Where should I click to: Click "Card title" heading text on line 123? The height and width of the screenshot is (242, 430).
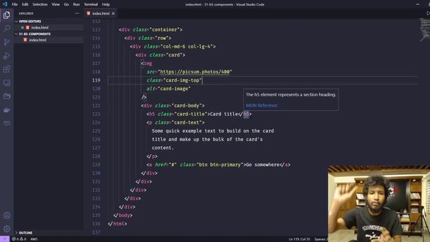(224, 114)
